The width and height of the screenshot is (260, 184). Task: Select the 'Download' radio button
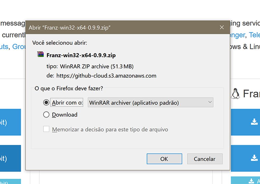(47, 115)
